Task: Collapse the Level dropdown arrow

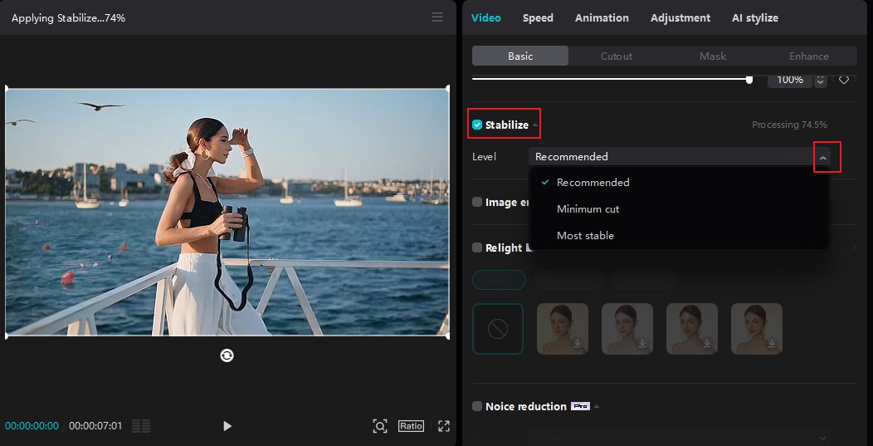Action: tap(823, 157)
